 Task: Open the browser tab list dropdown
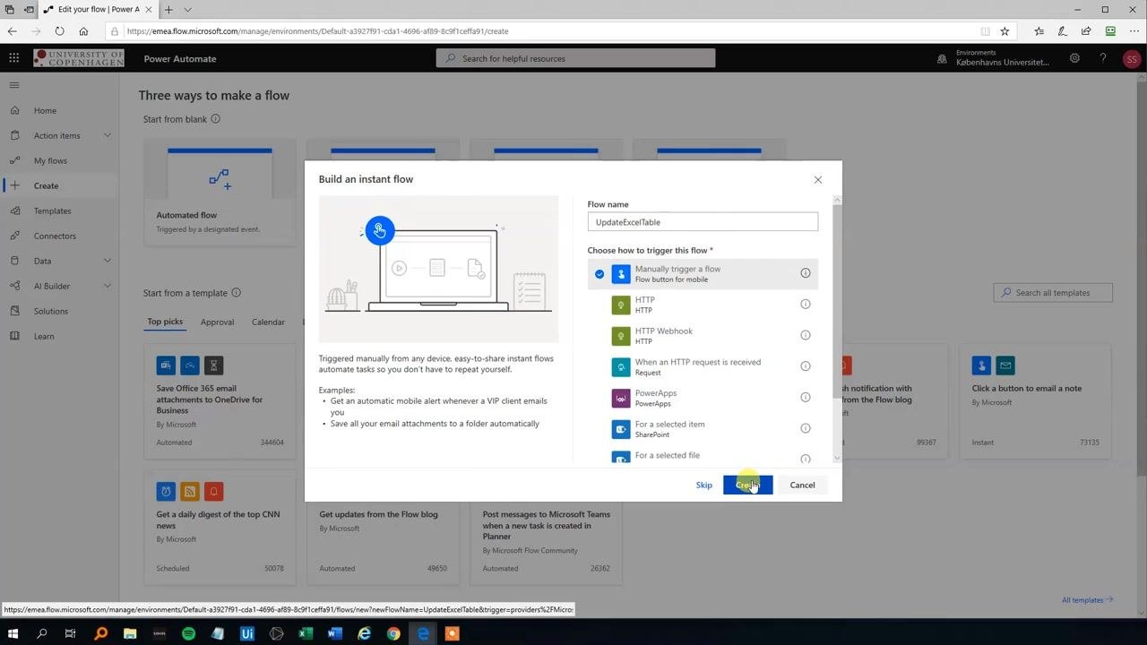point(187,9)
